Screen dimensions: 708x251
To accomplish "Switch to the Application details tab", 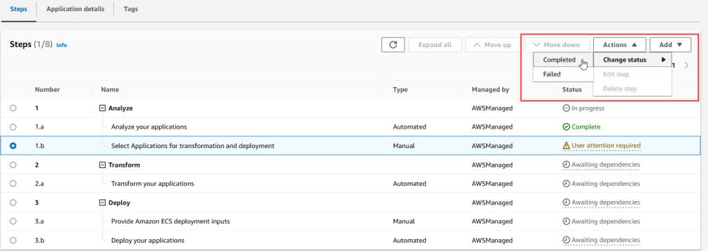I will (x=75, y=9).
